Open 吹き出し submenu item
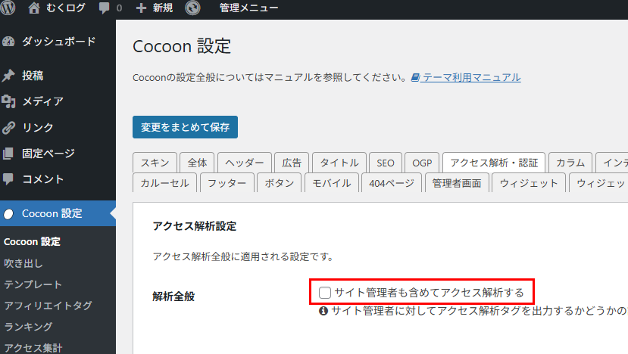628x354 pixels. (23, 263)
